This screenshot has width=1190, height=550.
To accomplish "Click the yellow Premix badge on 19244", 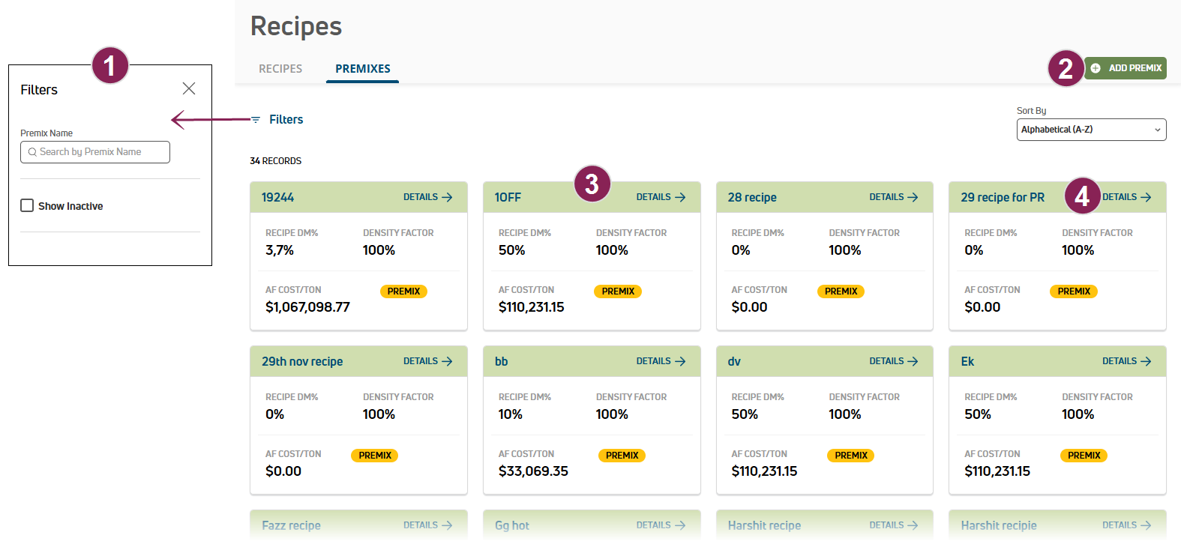I will (x=403, y=291).
